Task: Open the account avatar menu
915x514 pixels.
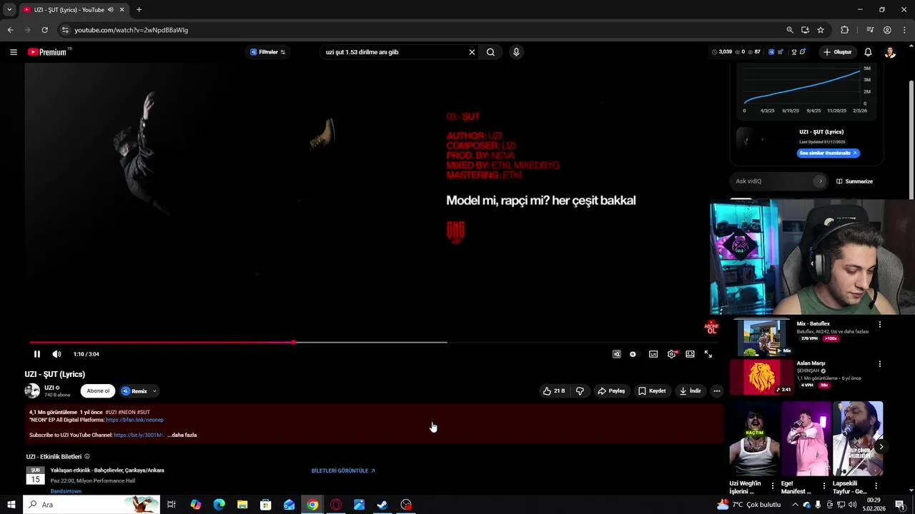Action: pos(890,52)
